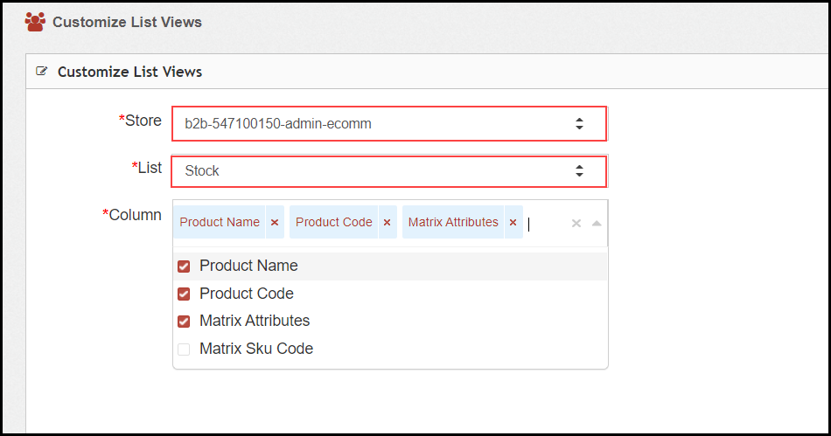Click the Customize List Views panel title
Viewport: 831px width, 436px height.
pos(129,72)
